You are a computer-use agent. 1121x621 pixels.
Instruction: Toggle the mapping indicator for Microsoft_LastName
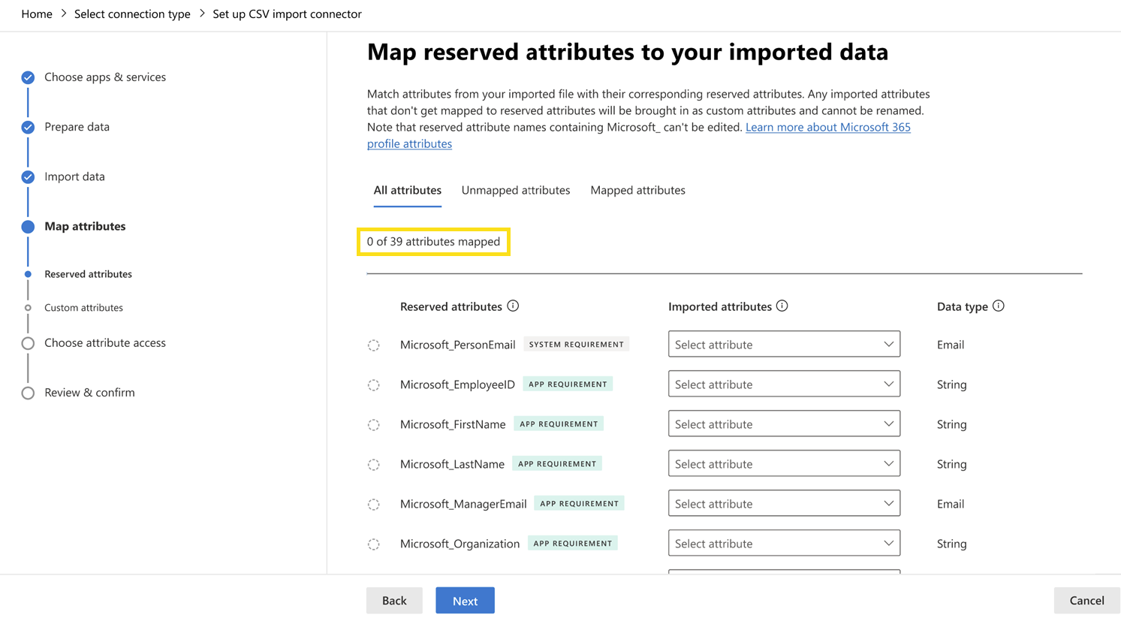point(374,464)
